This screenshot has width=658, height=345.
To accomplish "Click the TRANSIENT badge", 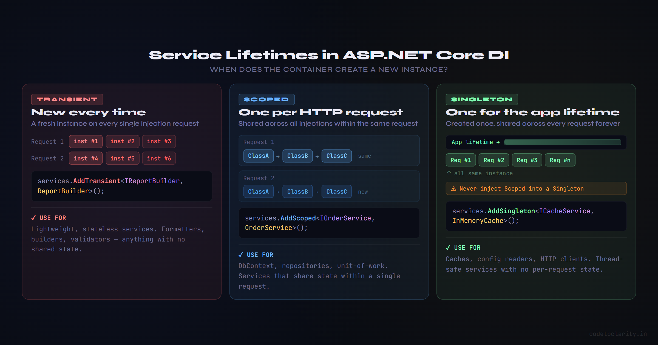I will (x=67, y=99).
